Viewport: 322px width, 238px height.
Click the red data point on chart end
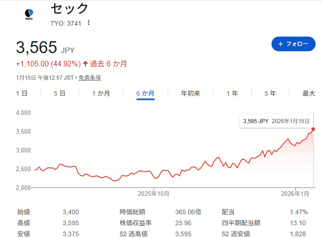pos(313,129)
